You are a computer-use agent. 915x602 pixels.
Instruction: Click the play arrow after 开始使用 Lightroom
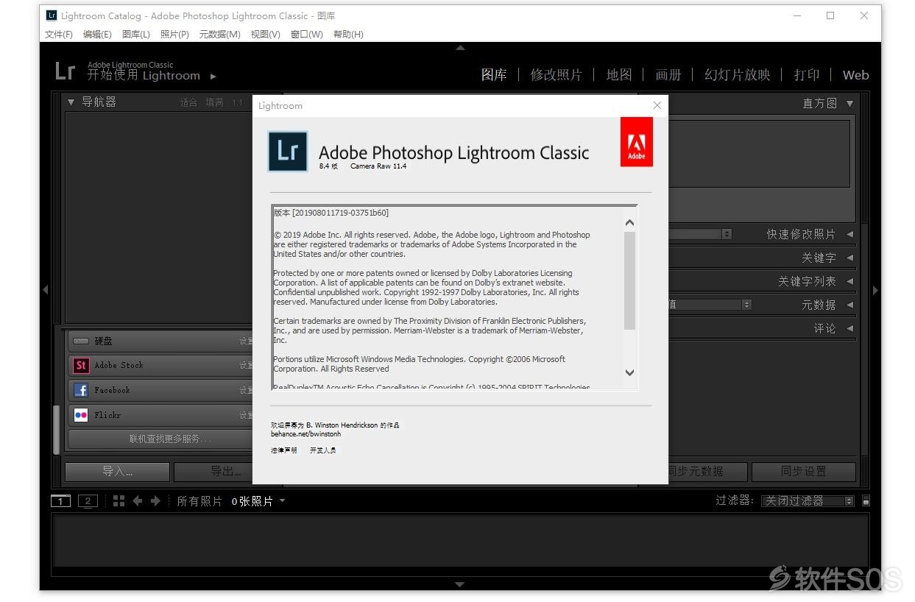(x=213, y=76)
